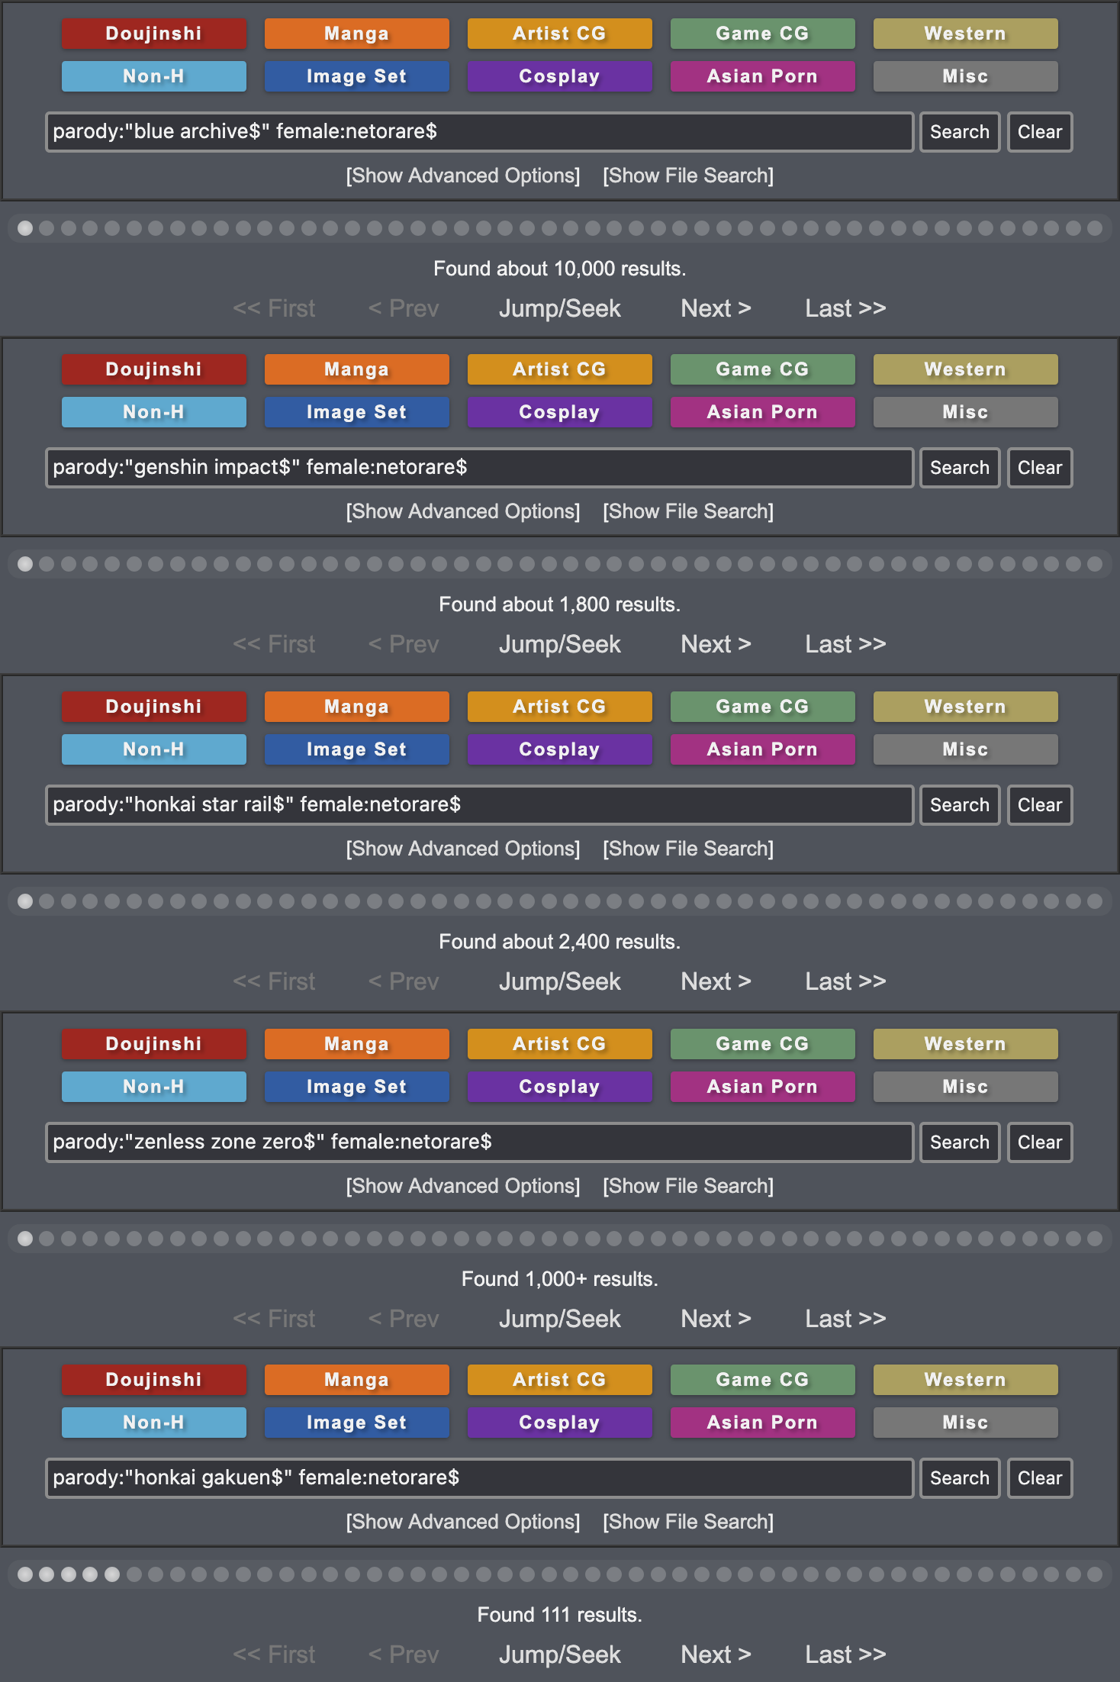The width and height of the screenshot is (1120, 1682).
Task: Click the fifth dot of 111 results range bar
Action: pyautogui.click(x=112, y=1574)
